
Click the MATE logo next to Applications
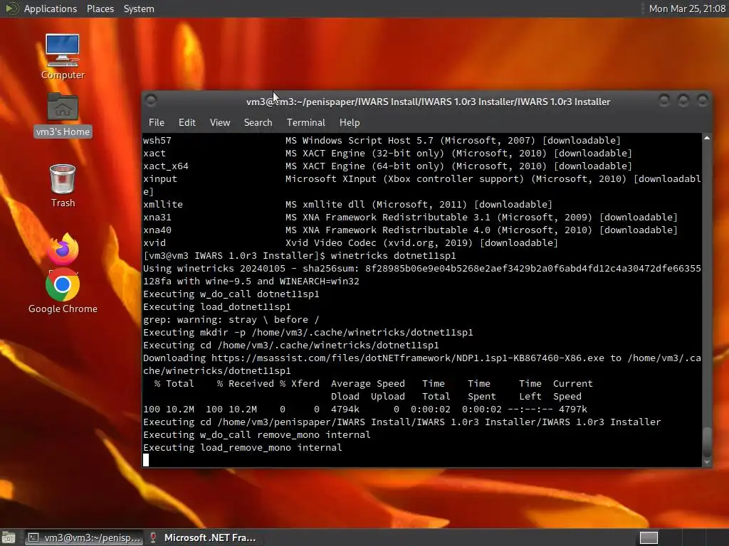point(11,9)
